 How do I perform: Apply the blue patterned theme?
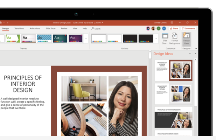[44, 38]
